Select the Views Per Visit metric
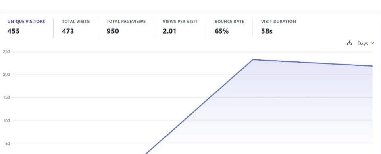 point(180,22)
